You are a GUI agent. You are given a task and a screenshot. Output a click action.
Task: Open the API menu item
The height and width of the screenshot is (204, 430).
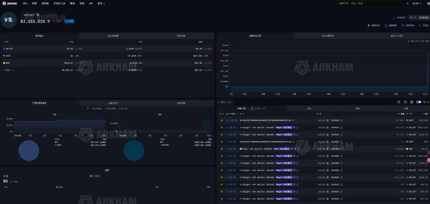pyautogui.click(x=91, y=3)
